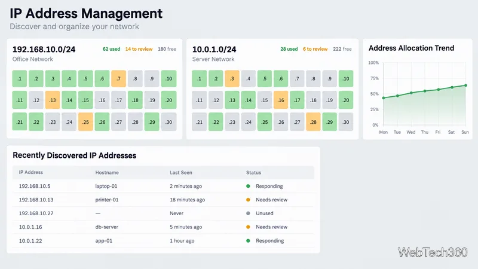The image size is (478, 269).
Task: Click hostname app-01
Action: 103,241
